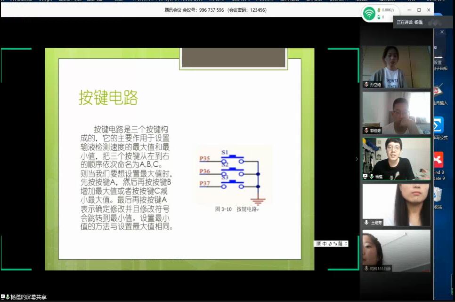Click the green Wi-Fi network status icon
The width and height of the screenshot is (455, 302).
pyautogui.click(x=369, y=13)
